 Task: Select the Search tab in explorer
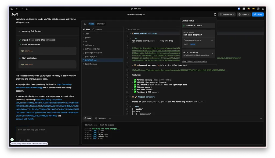97,30
